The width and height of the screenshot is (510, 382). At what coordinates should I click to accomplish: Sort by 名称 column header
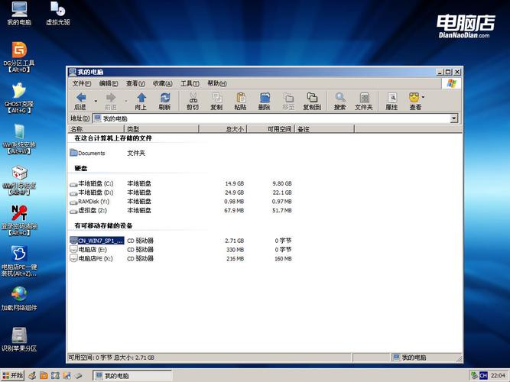coord(96,129)
